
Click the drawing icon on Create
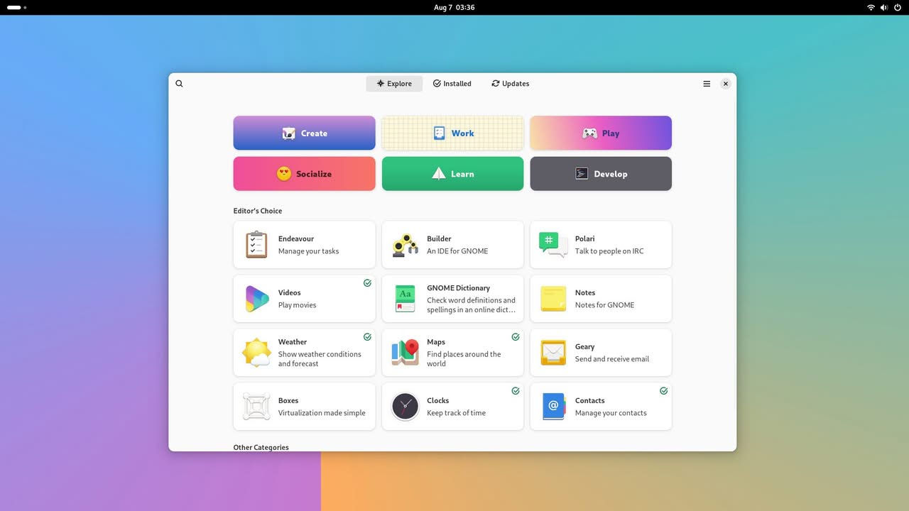point(288,133)
